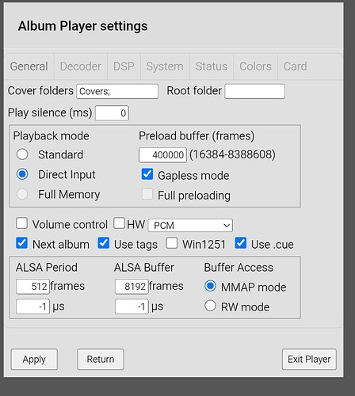The image size is (355, 396).
Task: Go to the System tab
Action: [x=165, y=67]
